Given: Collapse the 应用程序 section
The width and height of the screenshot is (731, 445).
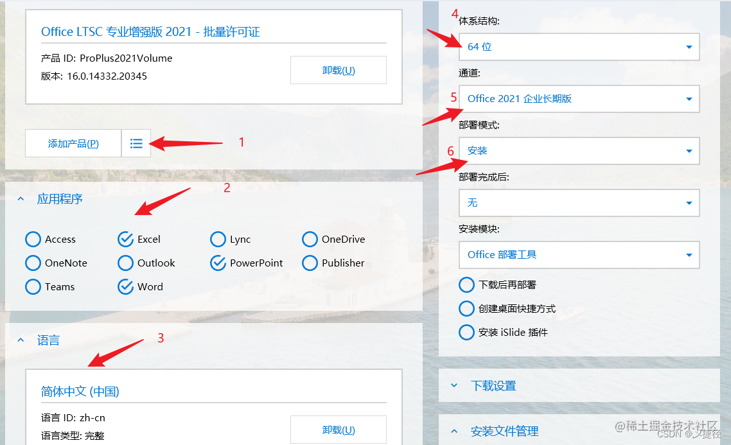Looking at the screenshot, I should pos(21,199).
